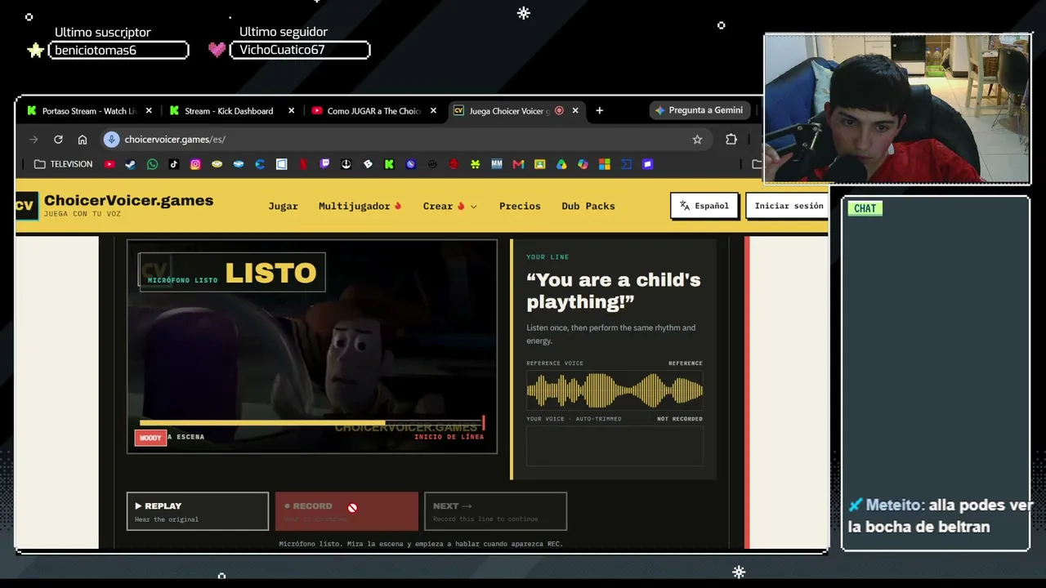
Task: Open the Netflix bookmark icon
Action: pyautogui.click(x=303, y=164)
